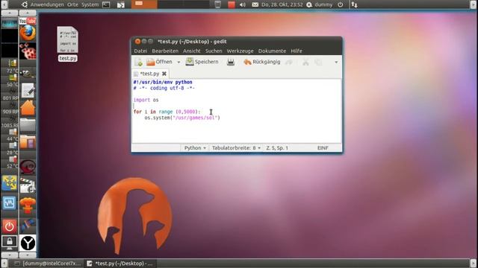Click the EINF insert mode indicator
The width and height of the screenshot is (478, 268).
pyautogui.click(x=323, y=148)
